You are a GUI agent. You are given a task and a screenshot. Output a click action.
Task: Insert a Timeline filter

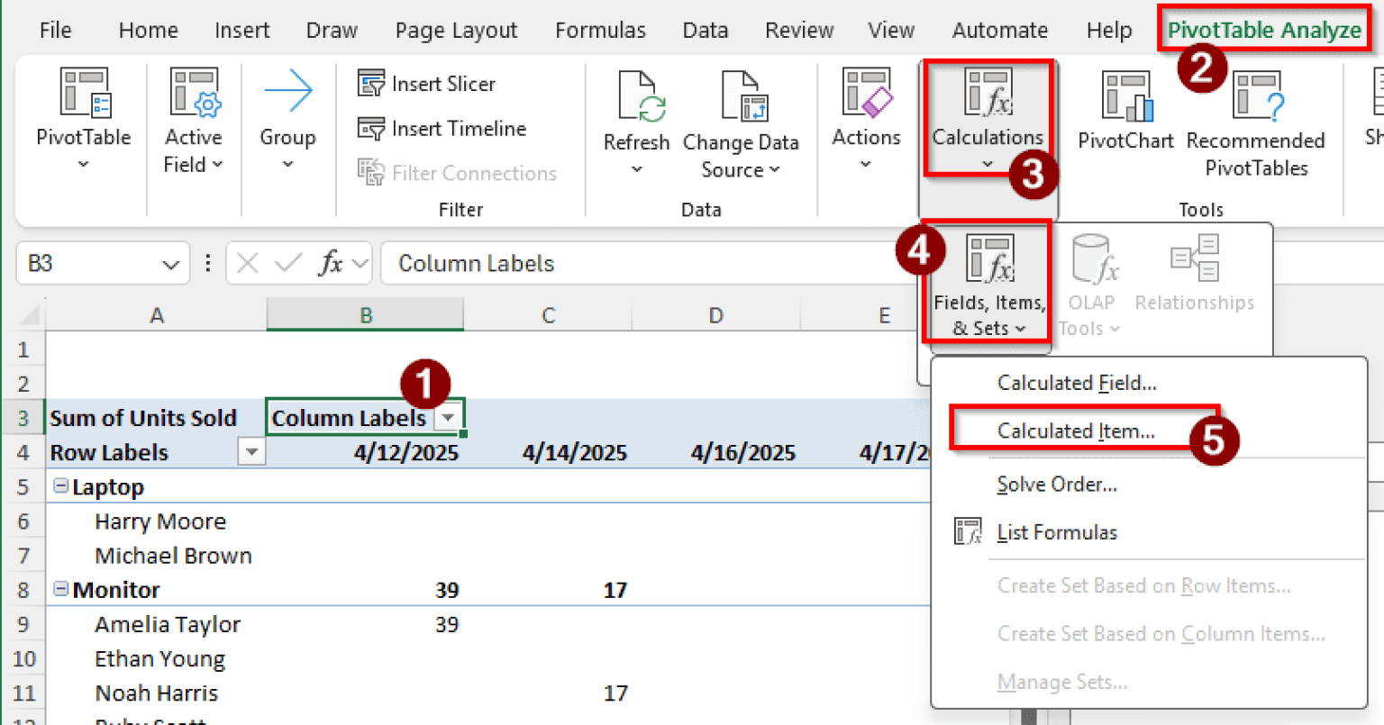click(x=442, y=129)
